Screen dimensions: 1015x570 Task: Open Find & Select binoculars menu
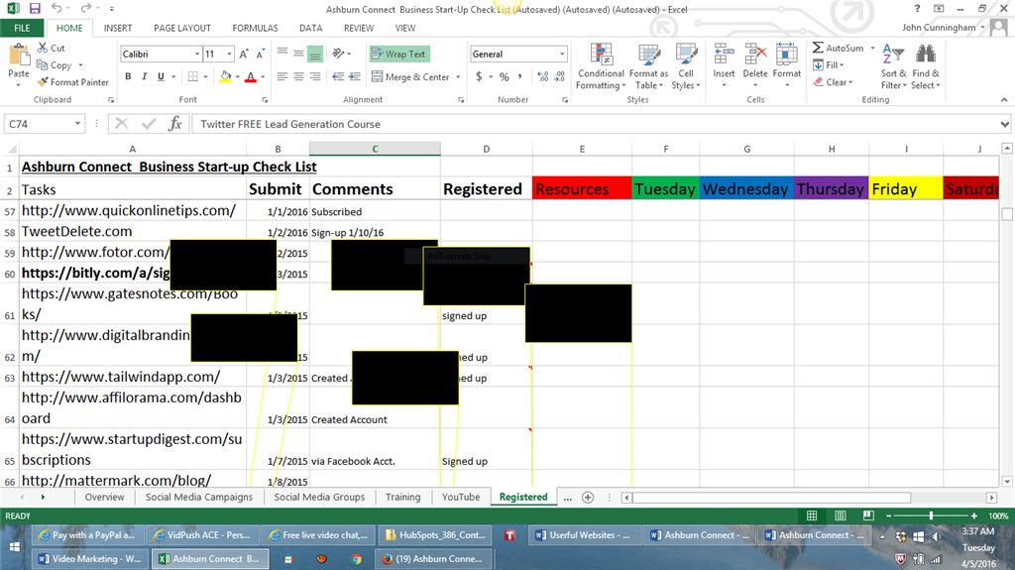point(926,66)
